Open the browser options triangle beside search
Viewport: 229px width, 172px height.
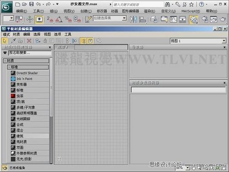(x=5, y=53)
